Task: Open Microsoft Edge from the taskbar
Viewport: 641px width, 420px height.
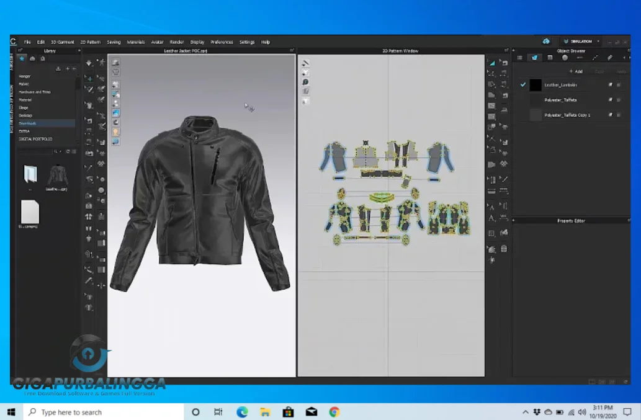Action: click(x=242, y=412)
